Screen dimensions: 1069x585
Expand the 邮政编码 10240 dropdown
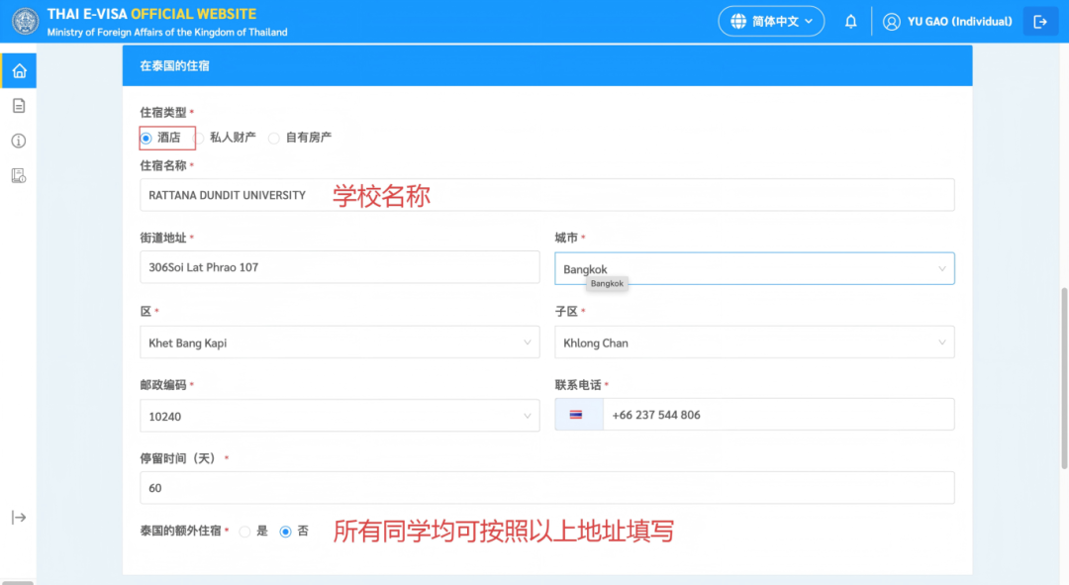click(340, 417)
